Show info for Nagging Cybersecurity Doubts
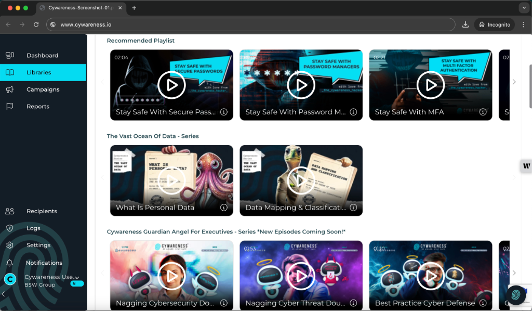The height and width of the screenshot is (311, 532). pos(224,303)
